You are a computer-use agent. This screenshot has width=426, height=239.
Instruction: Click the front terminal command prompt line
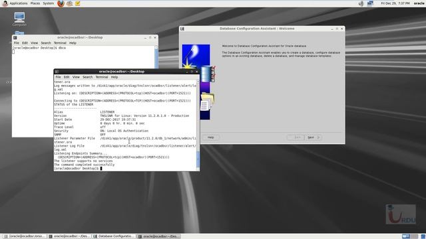point(78,169)
